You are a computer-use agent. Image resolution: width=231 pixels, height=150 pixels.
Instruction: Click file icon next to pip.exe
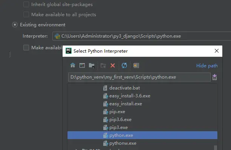click(x=106, y=112)
